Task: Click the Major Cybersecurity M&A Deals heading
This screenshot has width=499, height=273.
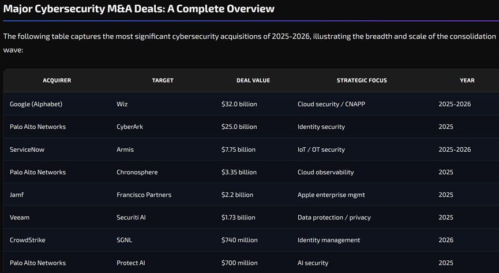Action: (139, 9)
